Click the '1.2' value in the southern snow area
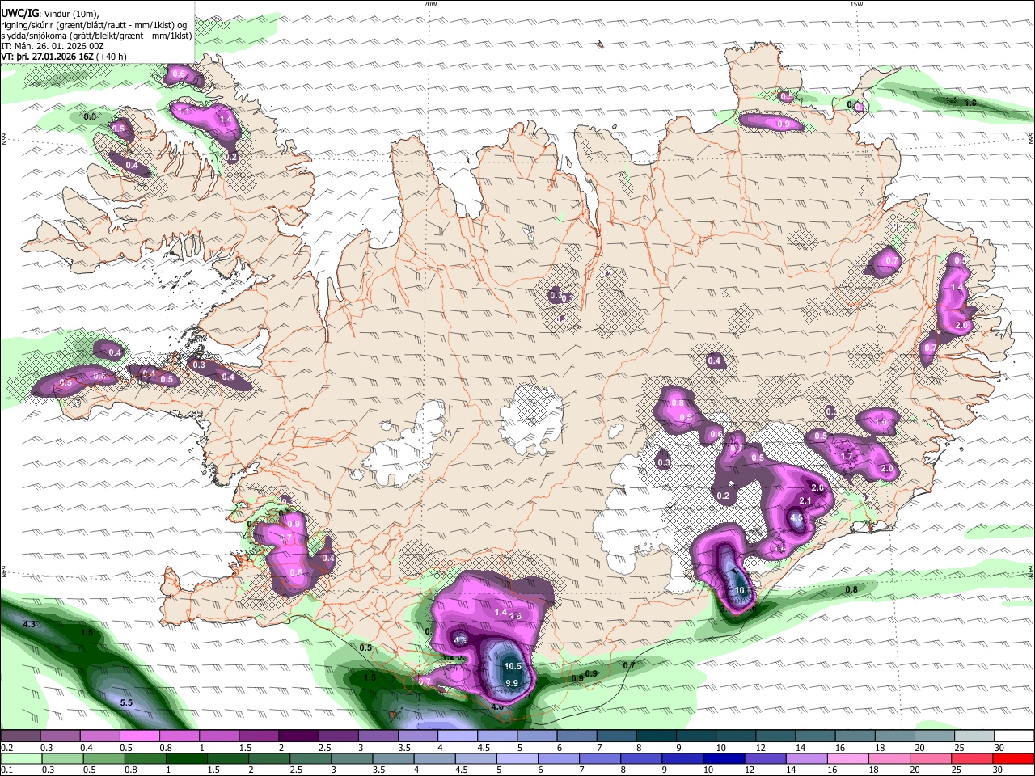 [449, 657]
